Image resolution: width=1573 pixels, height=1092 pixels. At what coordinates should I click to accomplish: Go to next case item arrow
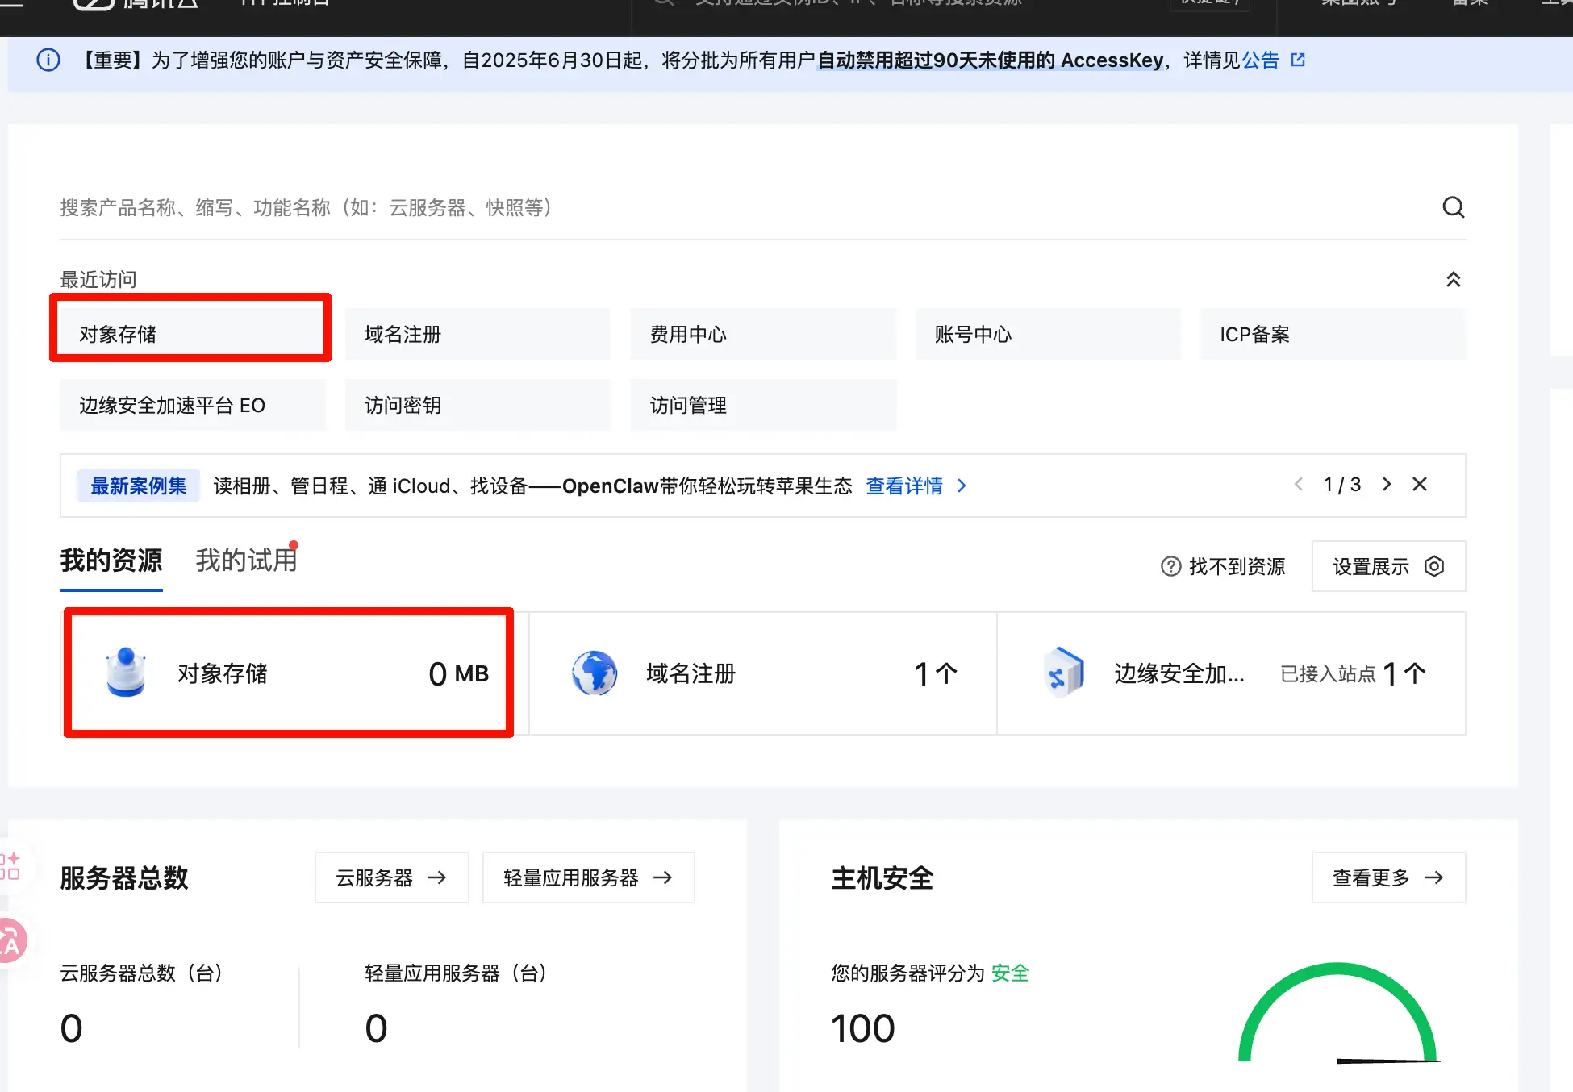click(1387, 484)
